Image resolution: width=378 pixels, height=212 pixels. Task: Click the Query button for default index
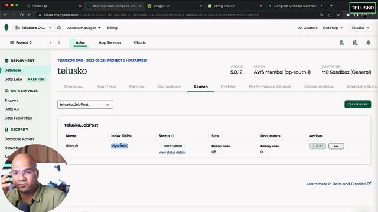click(318, 146)
